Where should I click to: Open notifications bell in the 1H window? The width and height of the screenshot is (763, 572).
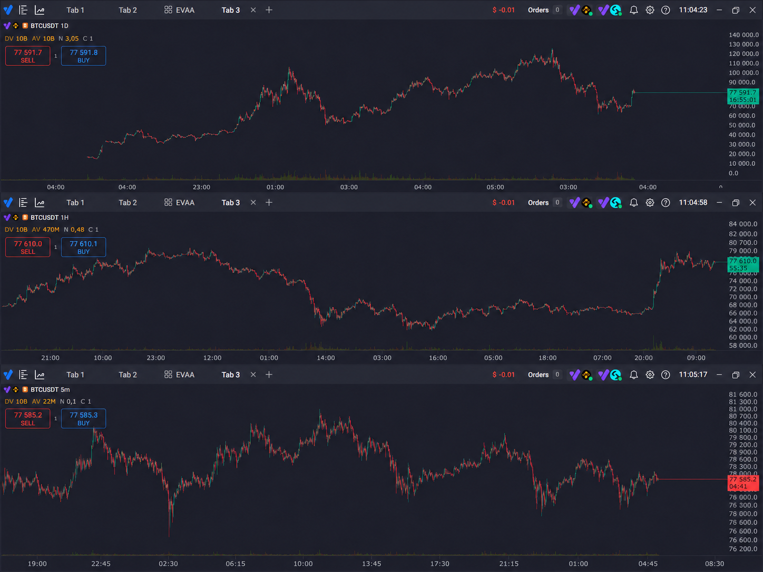click(x=634, y=202)
